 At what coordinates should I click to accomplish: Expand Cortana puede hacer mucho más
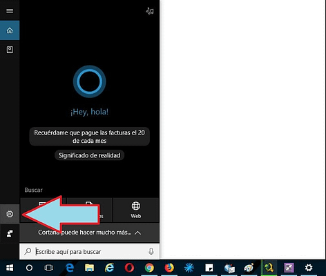[x=90, y=233]
